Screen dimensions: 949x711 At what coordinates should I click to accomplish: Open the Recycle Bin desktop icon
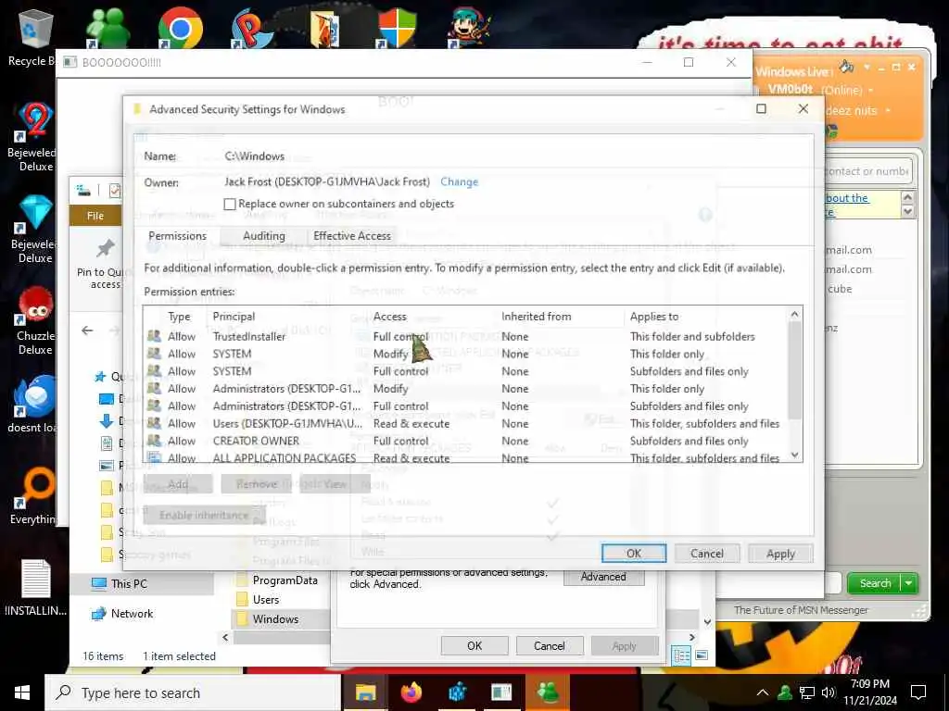35,36
